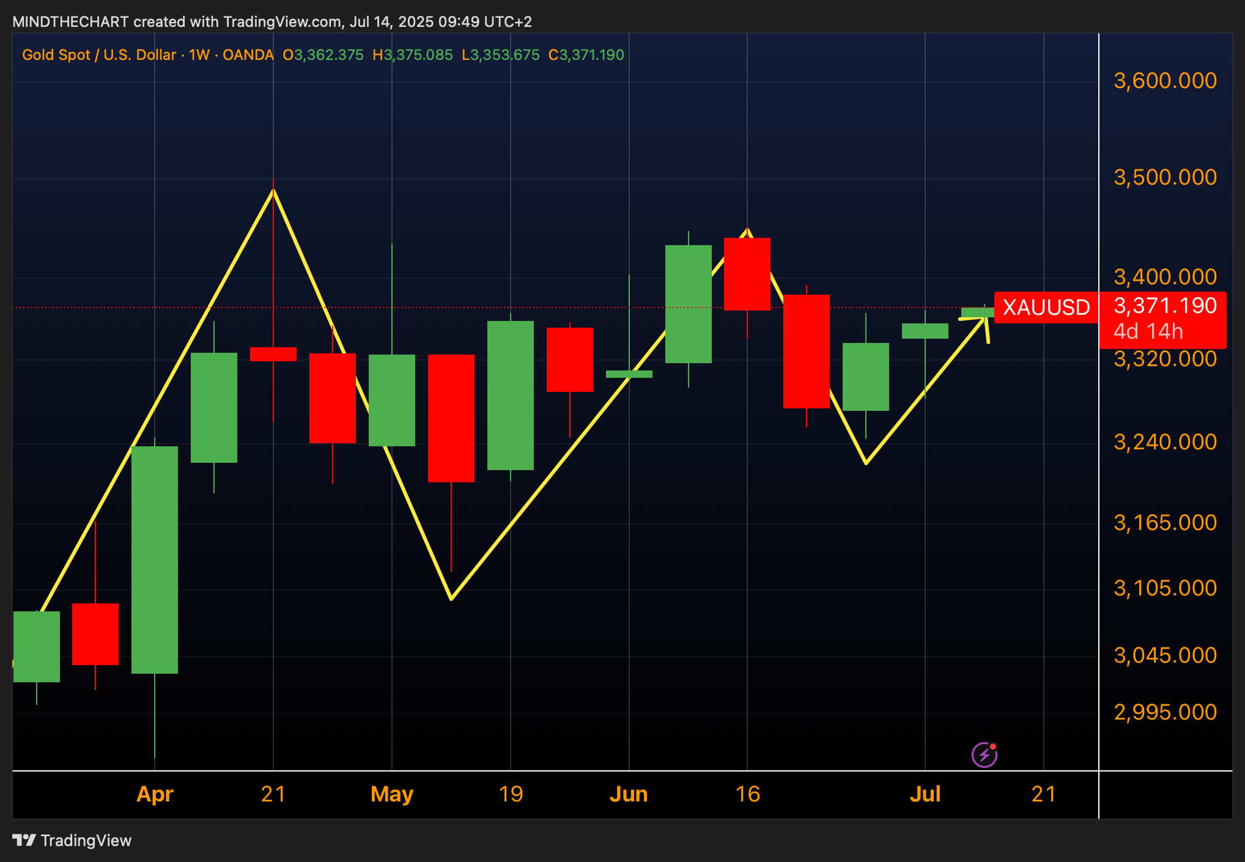This screenshot has height=862, width=1245.
Task: Click the latest small green candle at the price line
Action: tap(977, 312)
